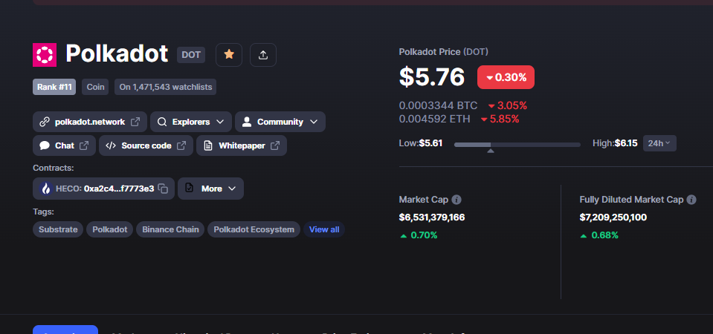The image size is (713, 334).
Task: Click HECO contract address 0xa2c4...f7773e3
Action: (x=119, y=189)
